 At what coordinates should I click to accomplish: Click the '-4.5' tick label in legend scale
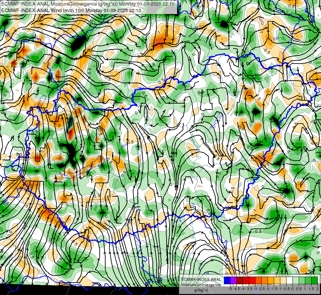(x=236, y=289)
